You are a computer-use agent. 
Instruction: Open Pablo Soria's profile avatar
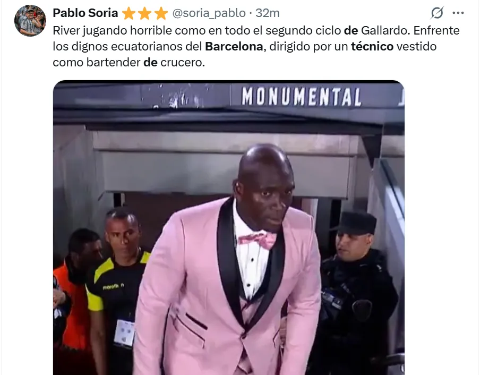[x=30, y=20]
